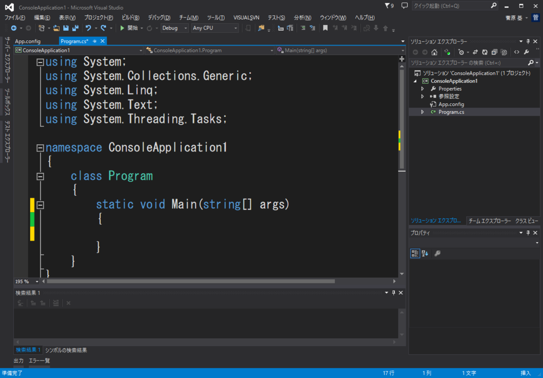
Task: Open the Debug configuration dropdown
Action: [x=174, y=28]
